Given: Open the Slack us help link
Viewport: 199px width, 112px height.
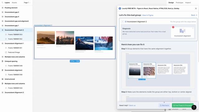Looking at the screenshot, I should 132,105.
